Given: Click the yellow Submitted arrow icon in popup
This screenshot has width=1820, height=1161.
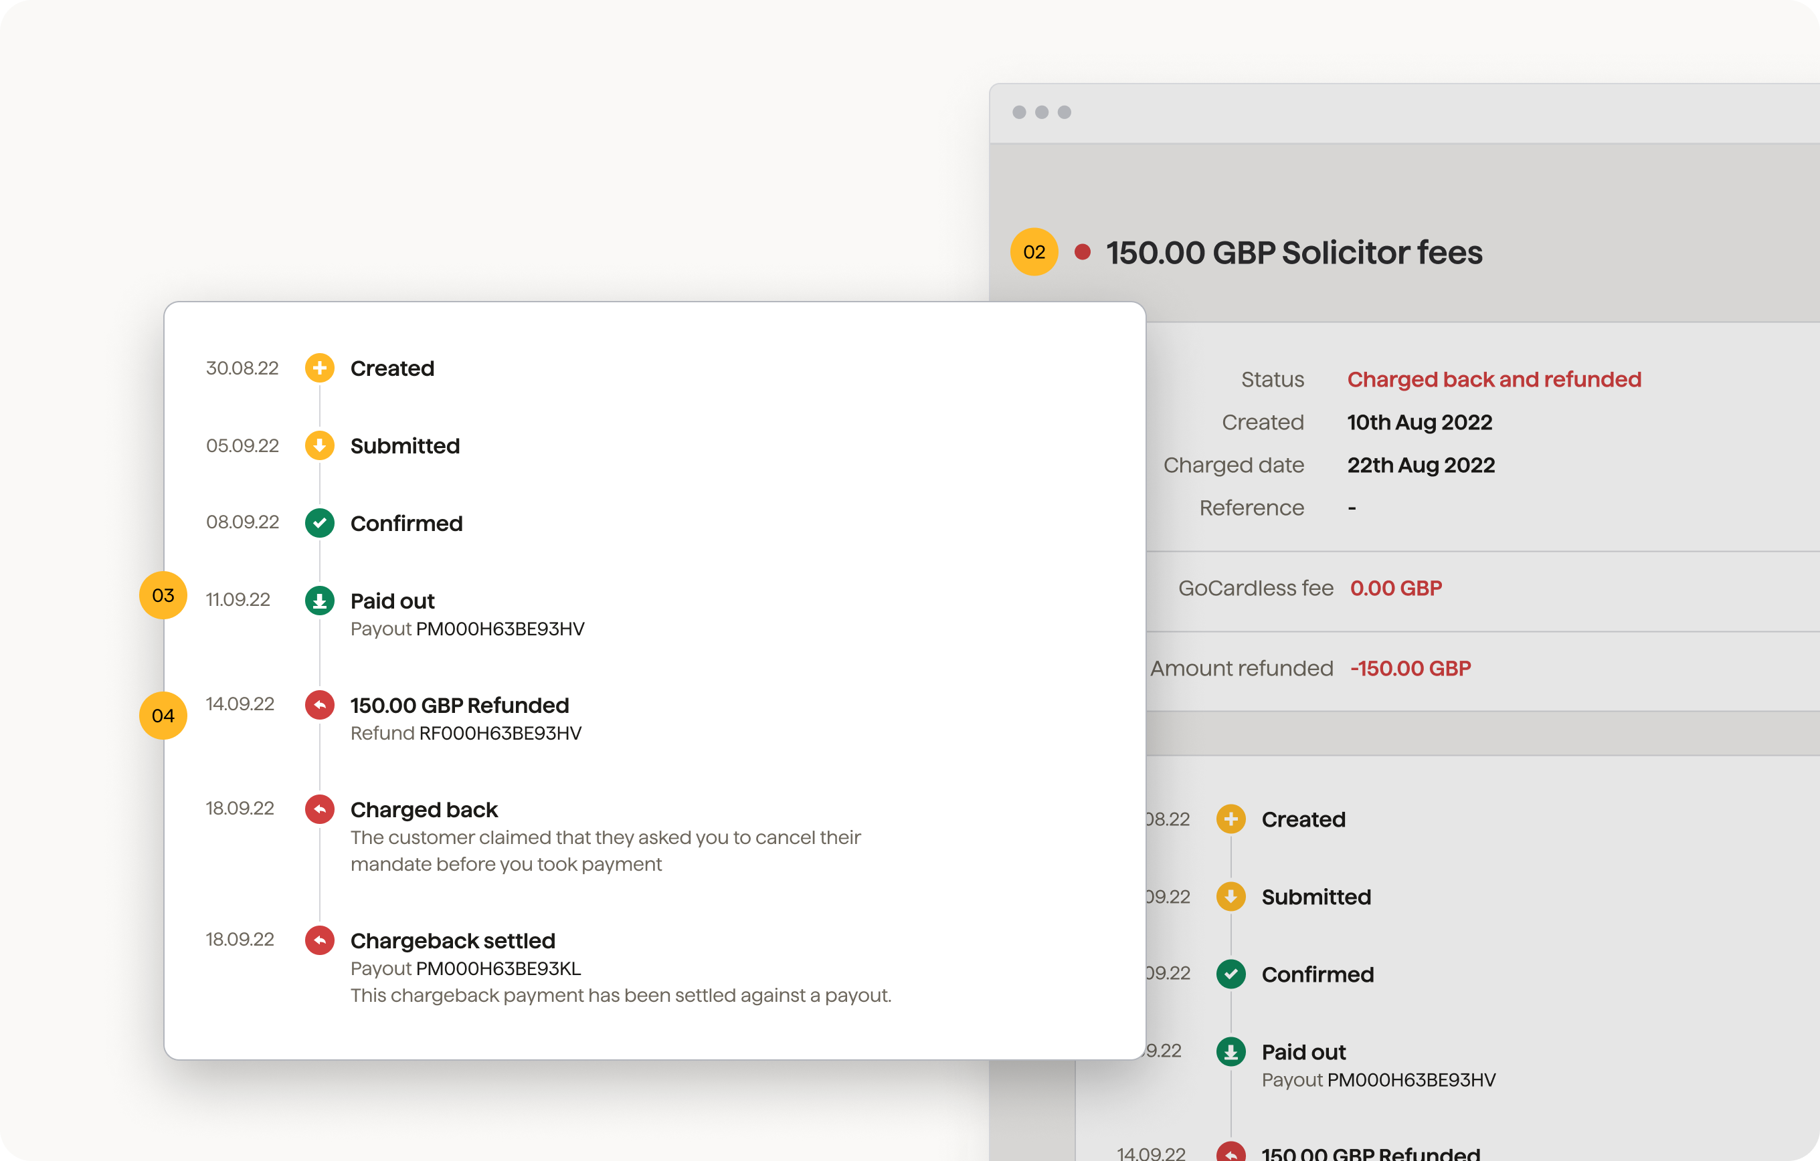Looking at the screenshot, I should pyautogui.click(x=320, y=445).
